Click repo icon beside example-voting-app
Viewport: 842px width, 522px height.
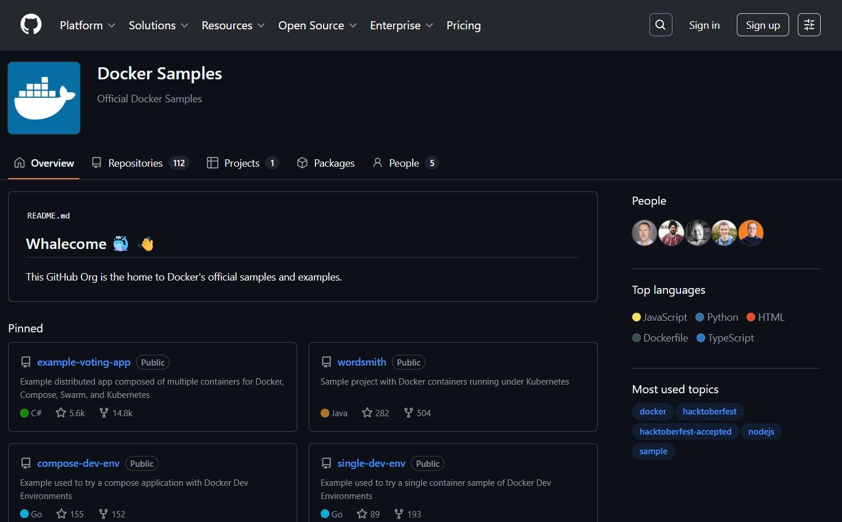pyautogui.click(x=26, y=362)
